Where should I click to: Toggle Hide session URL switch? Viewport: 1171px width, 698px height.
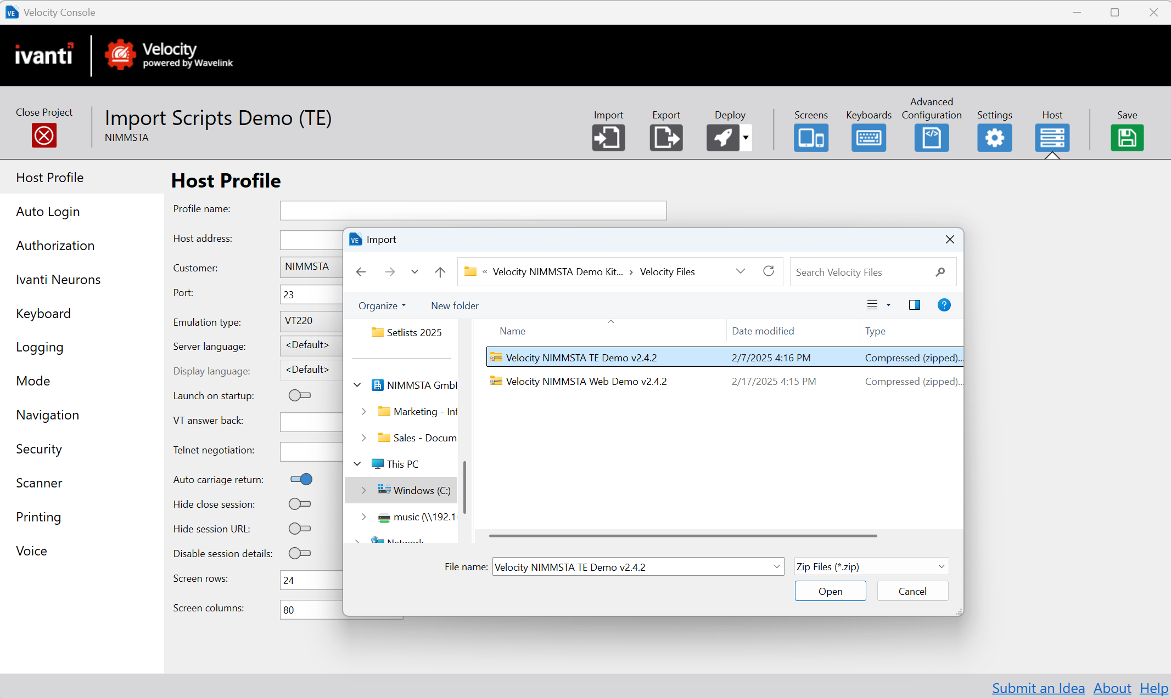point(300,529)
